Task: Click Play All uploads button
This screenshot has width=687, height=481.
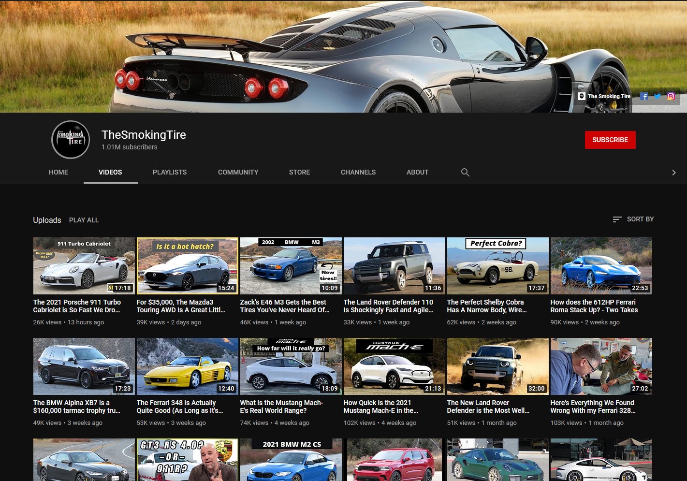Action: point(84,220)
